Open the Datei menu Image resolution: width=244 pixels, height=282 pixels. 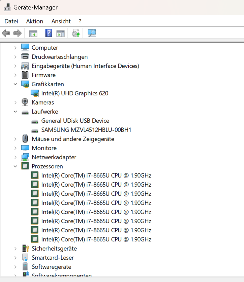[x=11, y=21]
